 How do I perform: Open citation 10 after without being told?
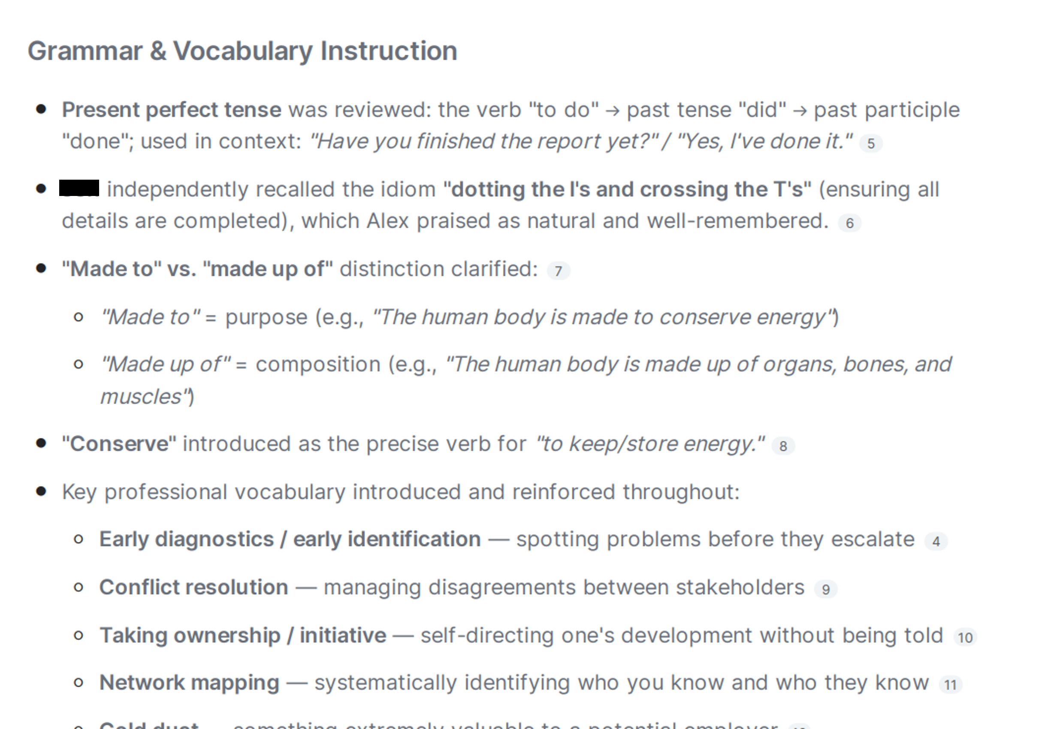pos(965,637)
